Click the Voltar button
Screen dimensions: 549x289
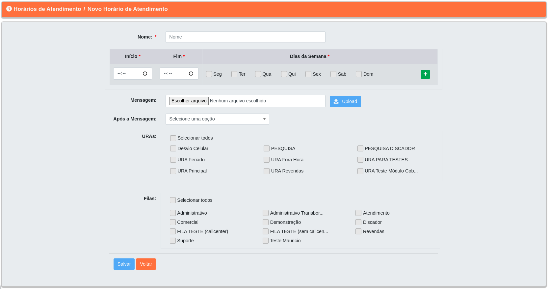point(146,264)
